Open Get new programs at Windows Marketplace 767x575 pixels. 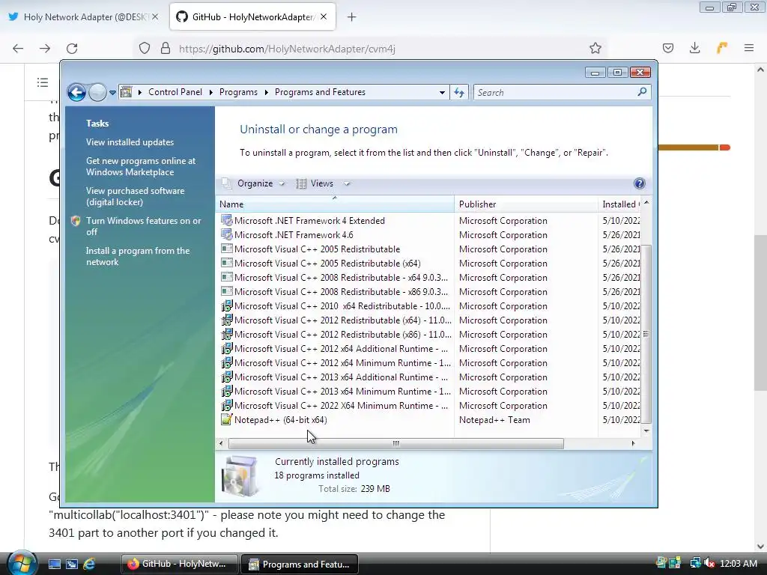click(x=141, y=166)
